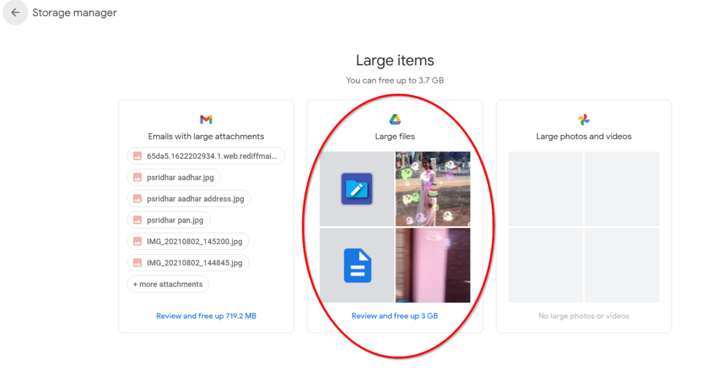Click the 'No large photos or videos' text

pos(584,316)
